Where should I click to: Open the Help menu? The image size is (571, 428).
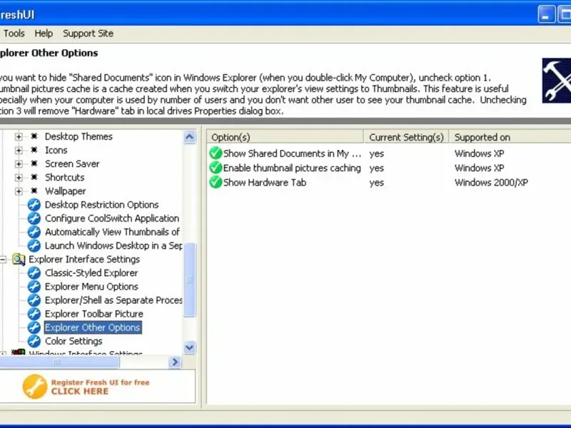coord(44,34)
